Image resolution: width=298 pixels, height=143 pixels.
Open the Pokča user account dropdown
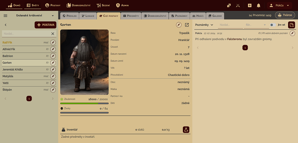pyautogui.click(x=279, y=5)
